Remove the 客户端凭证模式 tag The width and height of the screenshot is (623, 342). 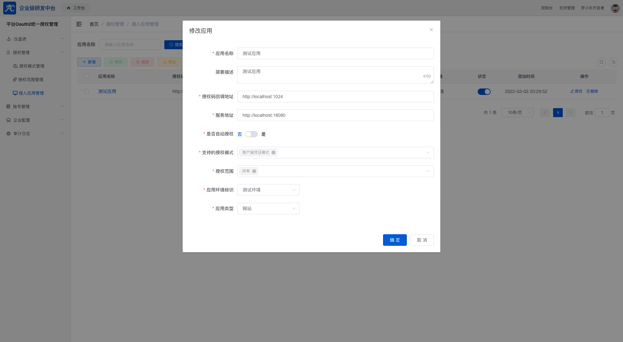273,153
